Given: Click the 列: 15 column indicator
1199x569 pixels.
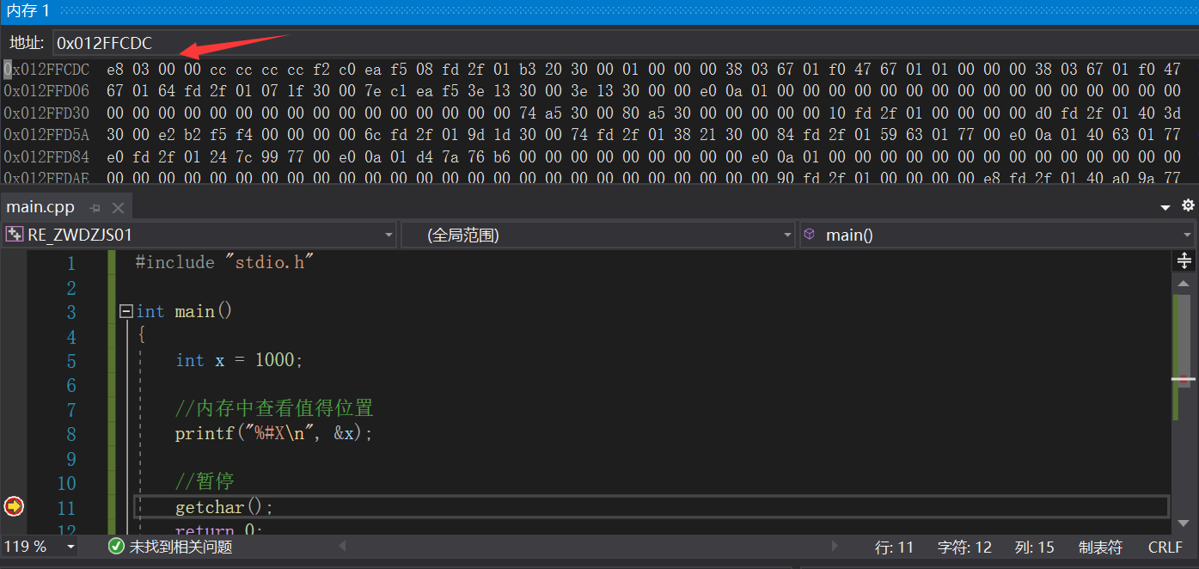Looking at the screenshot, I should pos(1034,547).
